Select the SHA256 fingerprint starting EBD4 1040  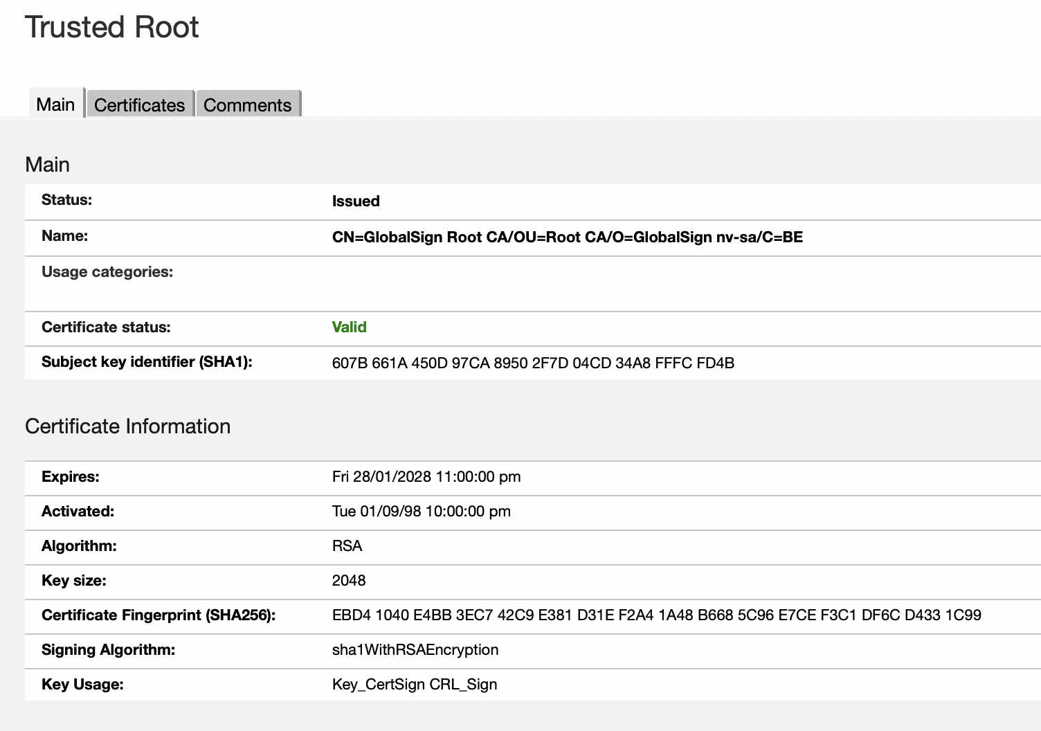click(657, 615)
